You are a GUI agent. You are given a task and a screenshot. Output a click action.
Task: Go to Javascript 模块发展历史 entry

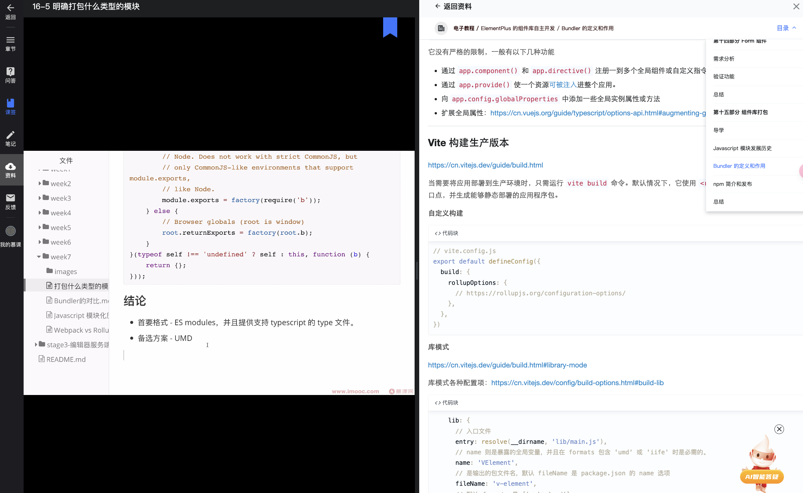pyautogui.click(x=742, y=148)
